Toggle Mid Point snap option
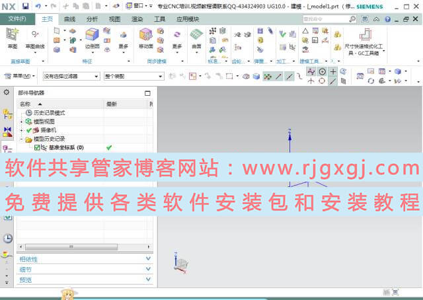This screenshot has width=423, height=300. (289, 77)
